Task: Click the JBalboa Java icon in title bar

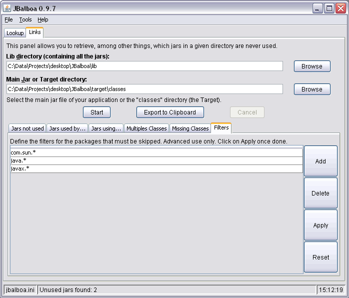Action: (x=7, y=8)
